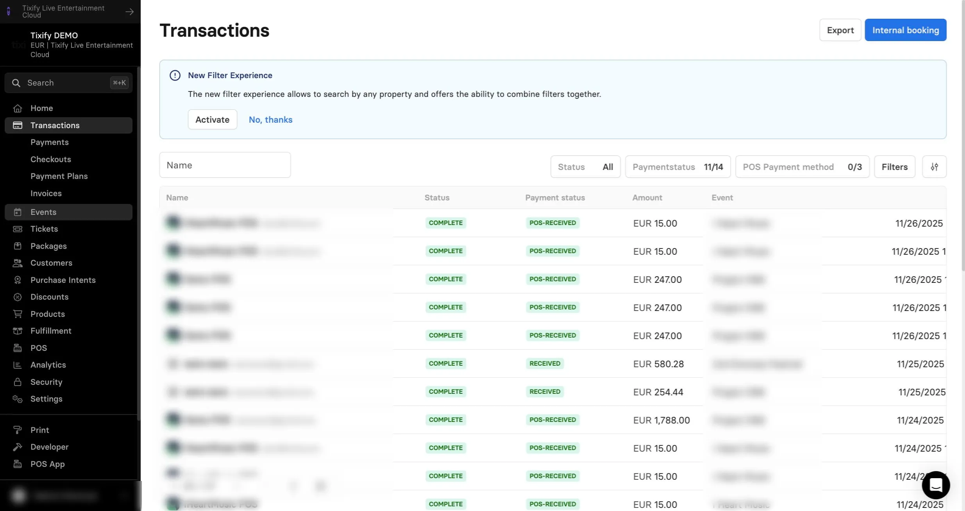Image resolution: width=965 pixels, height=511 pixels.
Task: Open the chat support bubble
Action: 936,485
